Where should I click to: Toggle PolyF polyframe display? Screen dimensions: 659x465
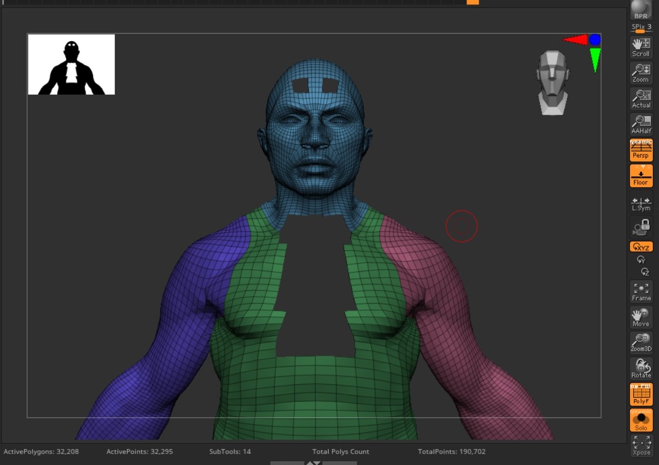pos(641,394)
